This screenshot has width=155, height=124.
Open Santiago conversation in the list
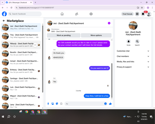[21, 80]
